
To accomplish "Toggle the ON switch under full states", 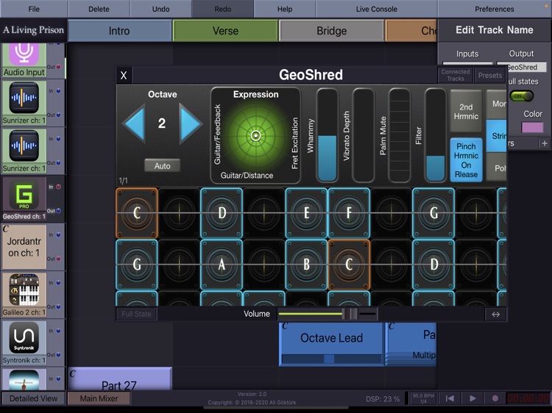I will tap(522, 96).
